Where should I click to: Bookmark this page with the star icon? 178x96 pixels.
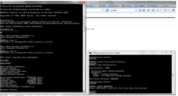pyautogui.click(x=140, y=10)
